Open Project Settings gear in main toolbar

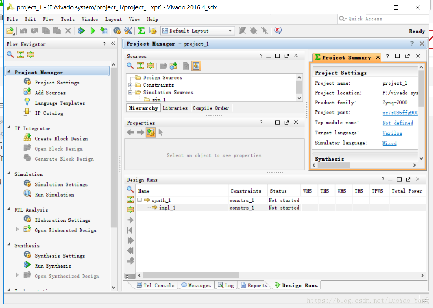click(x=117, y=31)
